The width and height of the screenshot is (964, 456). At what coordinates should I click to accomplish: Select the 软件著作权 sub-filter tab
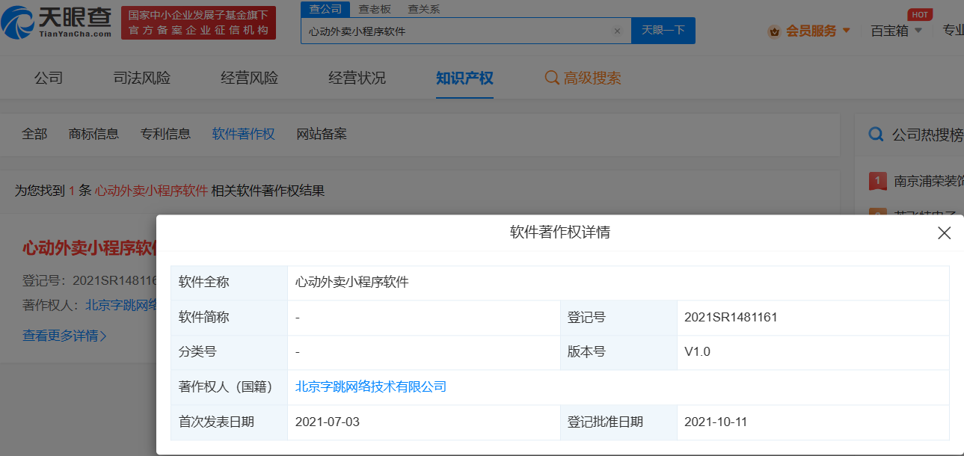click(x=244, y=134)
